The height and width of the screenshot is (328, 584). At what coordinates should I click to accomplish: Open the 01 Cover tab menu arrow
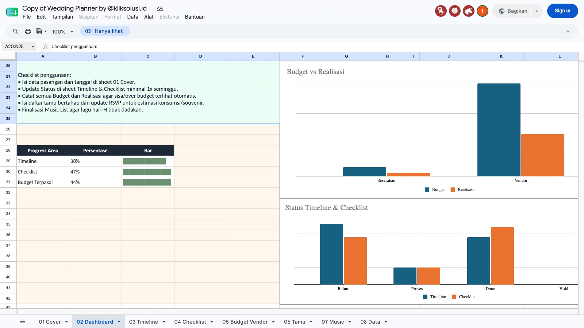[66, 322]
